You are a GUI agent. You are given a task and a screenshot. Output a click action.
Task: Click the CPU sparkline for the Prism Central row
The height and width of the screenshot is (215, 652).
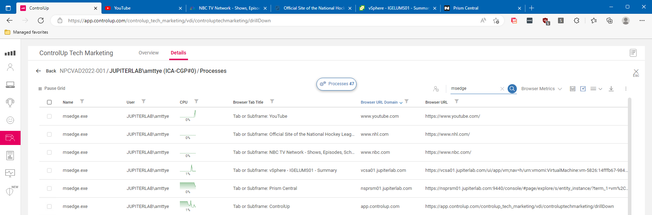188,186
